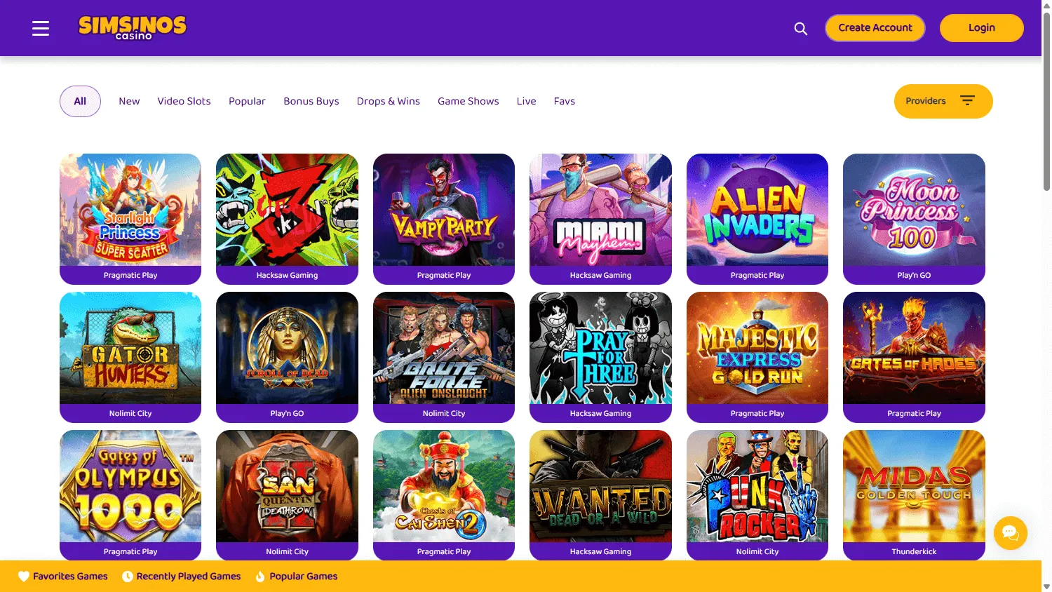Open Brute Force Alien Onslaught game

(x=444, y=357)
